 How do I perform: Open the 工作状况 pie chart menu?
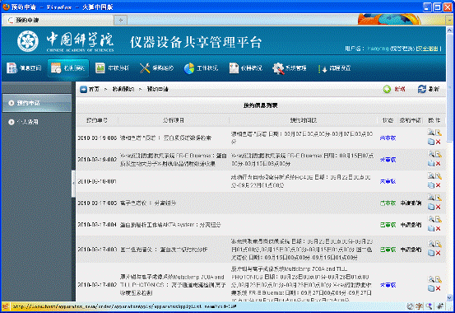(x=201, y=68)
